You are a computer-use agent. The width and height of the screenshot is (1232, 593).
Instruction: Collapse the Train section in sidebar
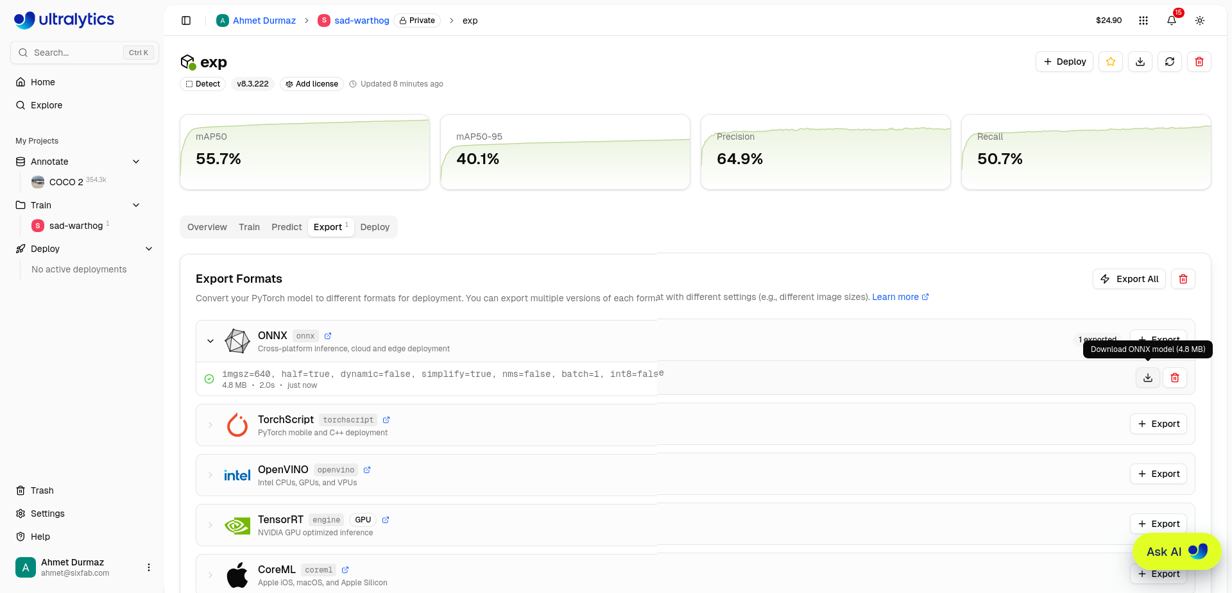click(x=136, y=205)
